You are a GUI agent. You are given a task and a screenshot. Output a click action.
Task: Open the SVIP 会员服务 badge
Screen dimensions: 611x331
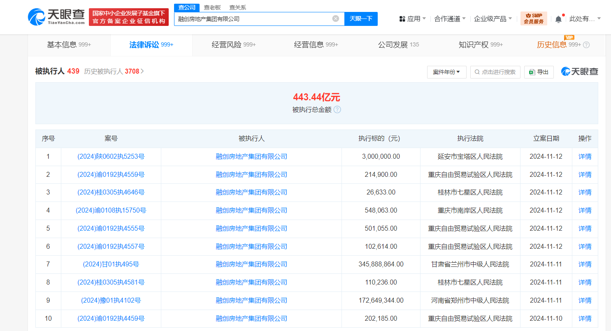tap(534, 19)
